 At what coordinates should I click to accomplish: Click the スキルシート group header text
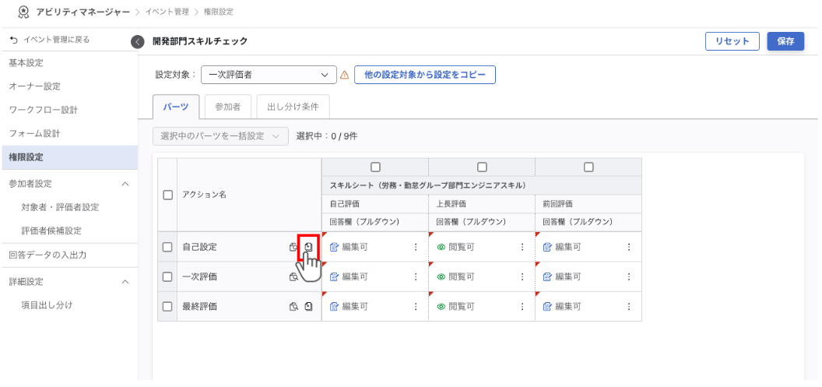tap(428, 185)
